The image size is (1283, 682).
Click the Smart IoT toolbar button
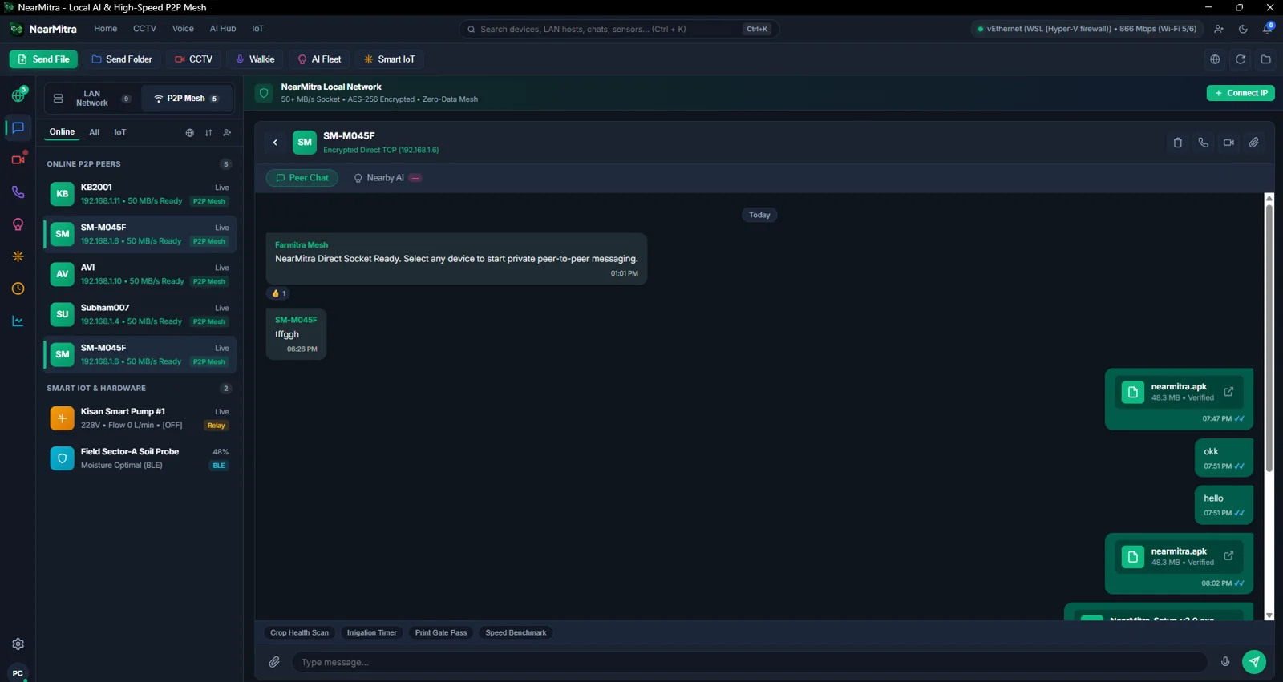[x=389, y=59]
